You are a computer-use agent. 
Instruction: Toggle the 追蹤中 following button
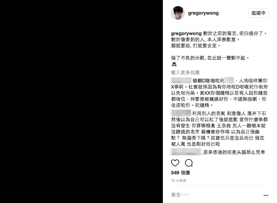click(x=259, y=13)
